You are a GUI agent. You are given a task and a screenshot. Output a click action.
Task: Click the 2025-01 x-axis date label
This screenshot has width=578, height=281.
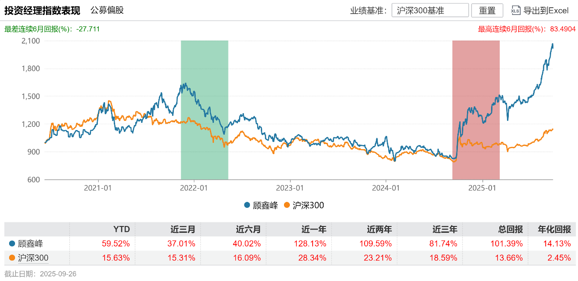(482, 187)
